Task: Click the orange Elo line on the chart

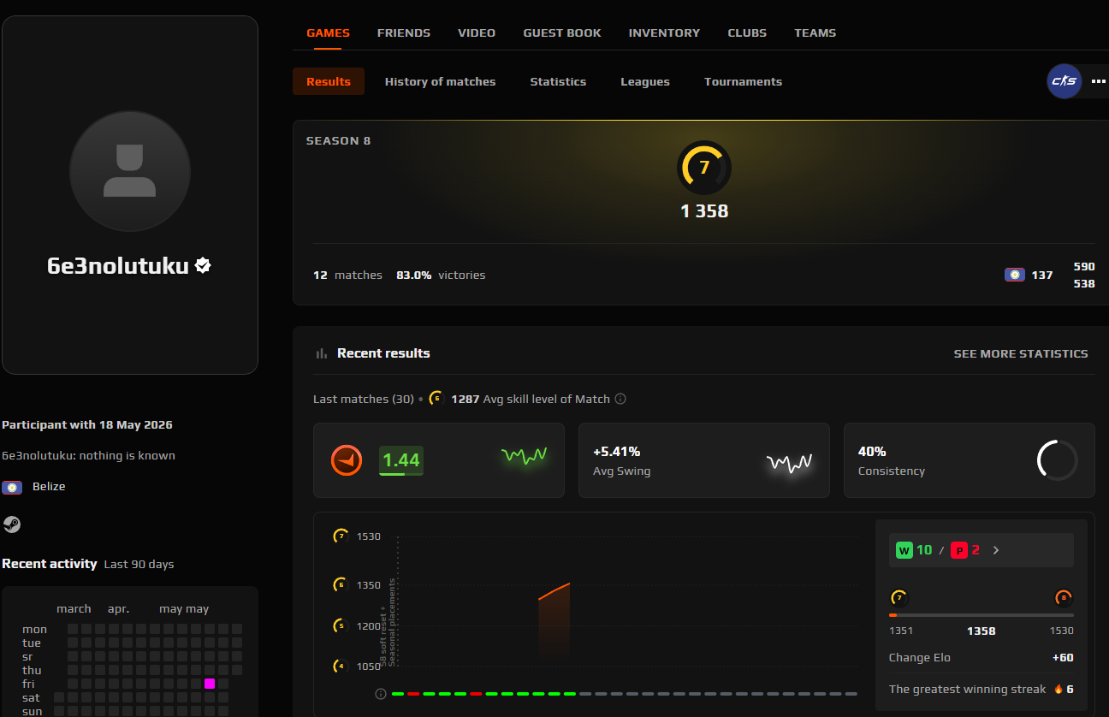Action: click(x=554, y=590)
